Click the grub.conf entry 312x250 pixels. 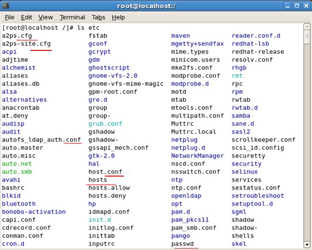pos(105,124)
